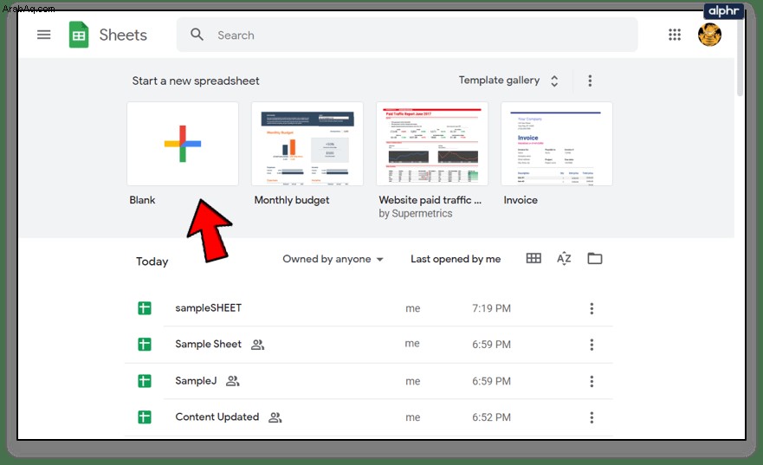Open the Content Updated file
763x465 pixels.
368,417
